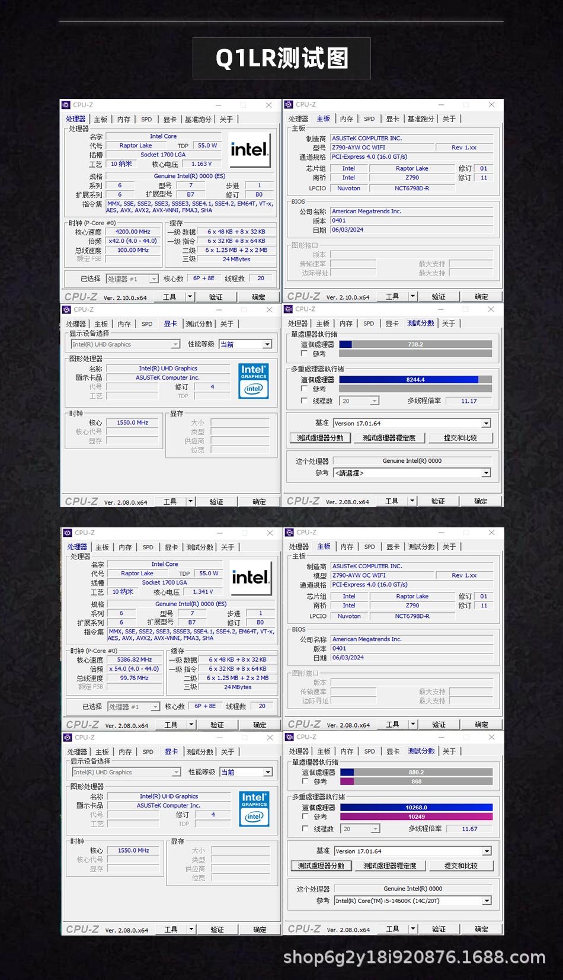Click 提交和比較 in the 8244.4 window
Image resolution: width=563 pixels, height=980 pixels.
tap(460, 437)
